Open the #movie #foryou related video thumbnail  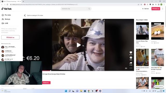142,31
